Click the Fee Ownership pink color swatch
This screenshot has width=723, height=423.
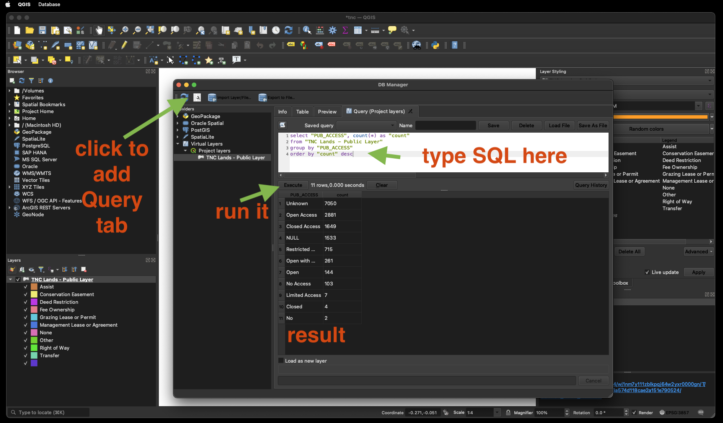[34, 310]
